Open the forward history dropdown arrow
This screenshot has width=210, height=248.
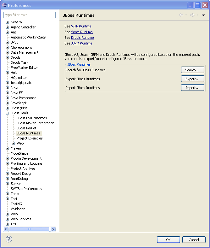197,15
